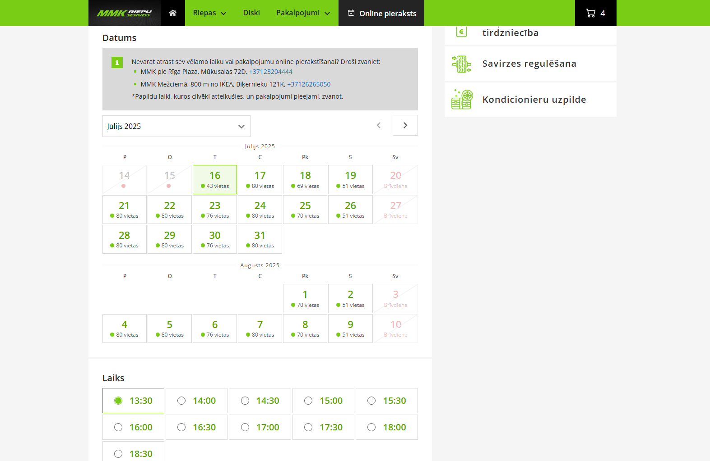Open the shopping cart icon
710x461 pixels.
coord(590,13)
